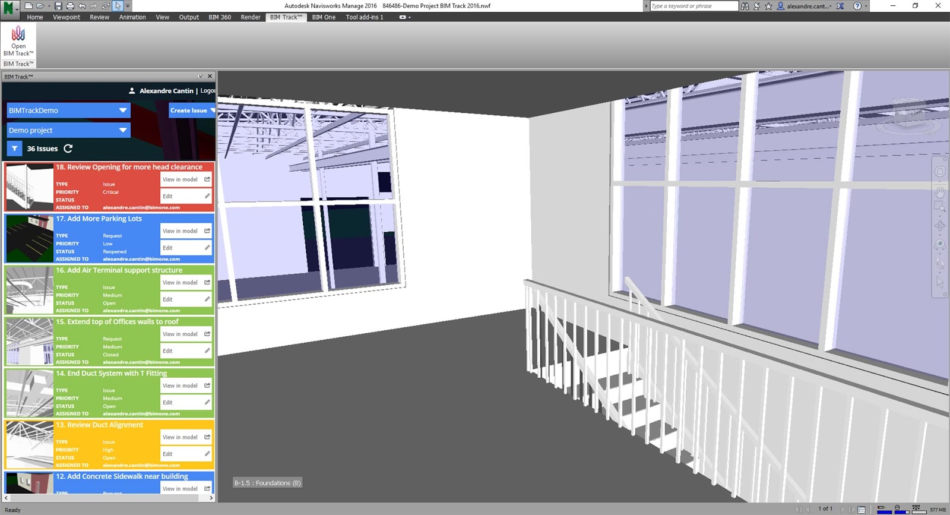The image size is (950, 515).
Task: Log out of Alexandre Cantin account
Action: coord(208,91)
